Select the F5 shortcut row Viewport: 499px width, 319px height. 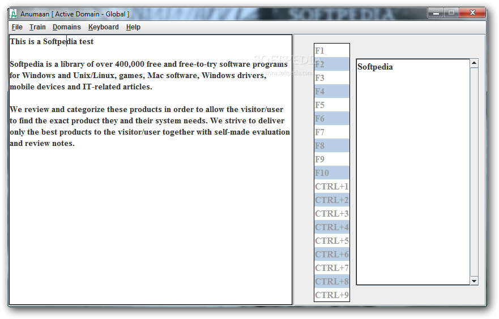click(331, 105)
